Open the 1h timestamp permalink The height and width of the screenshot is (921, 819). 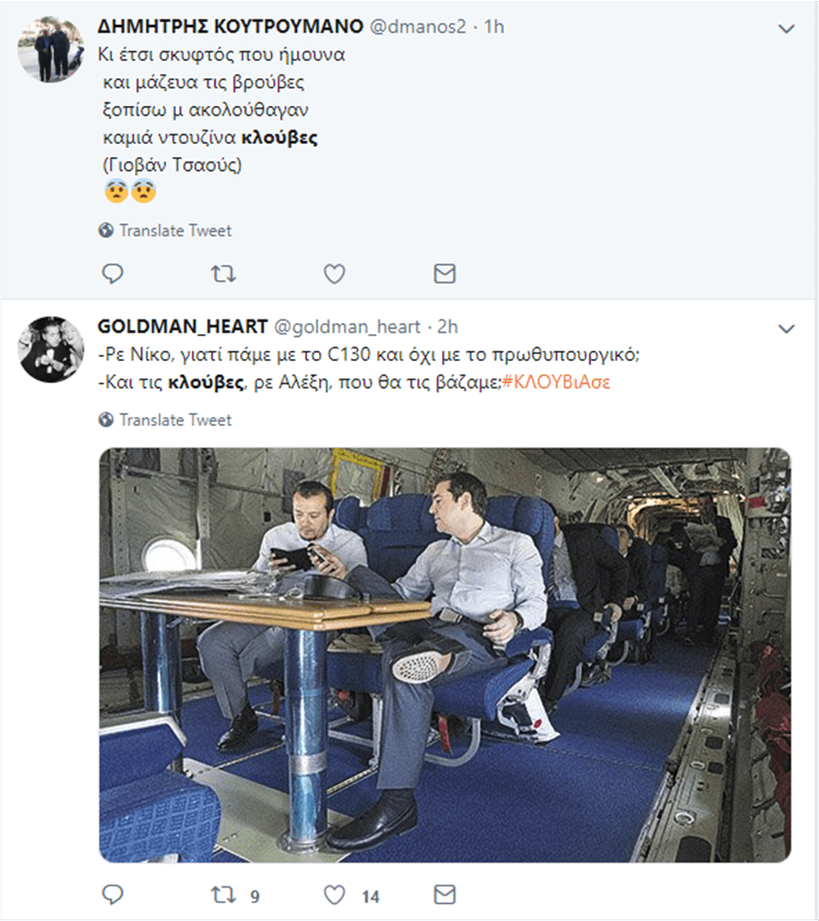[x=492, y=27]
